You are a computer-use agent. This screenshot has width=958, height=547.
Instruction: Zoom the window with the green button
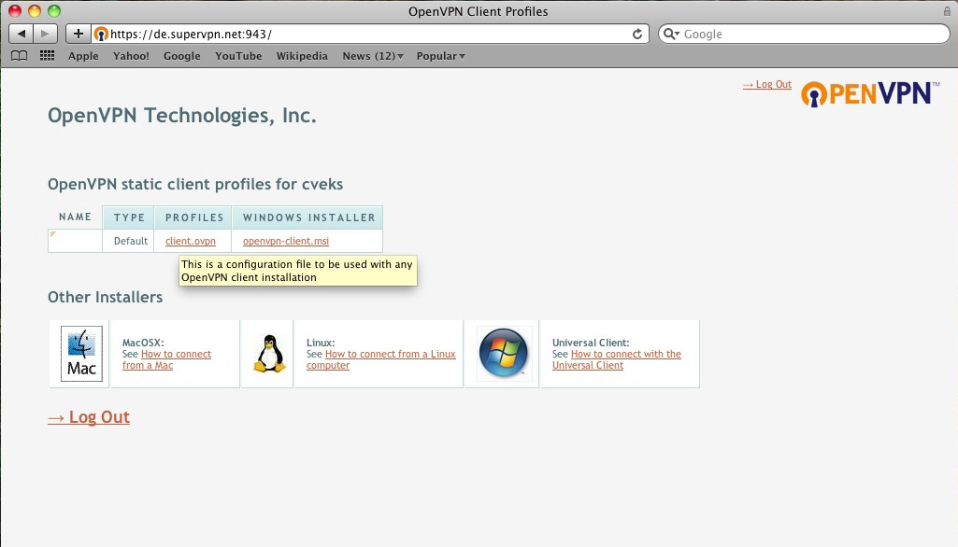coord(54,11)
